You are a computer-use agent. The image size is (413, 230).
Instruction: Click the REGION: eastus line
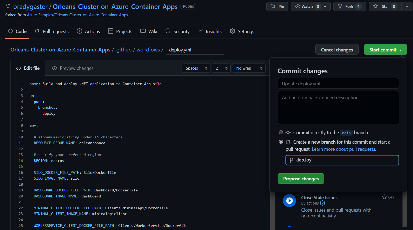point(49,161)
